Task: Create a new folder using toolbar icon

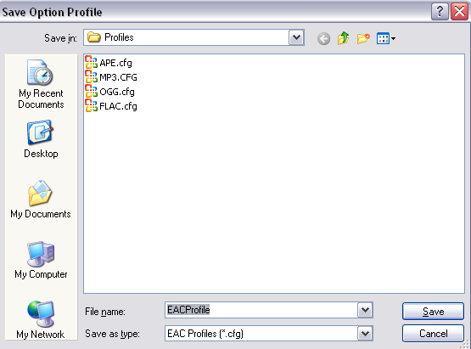Action: [363, 38]
